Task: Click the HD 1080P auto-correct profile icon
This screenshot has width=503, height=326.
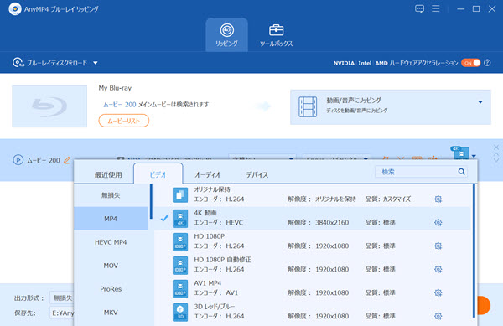Action: coord(180,265)
